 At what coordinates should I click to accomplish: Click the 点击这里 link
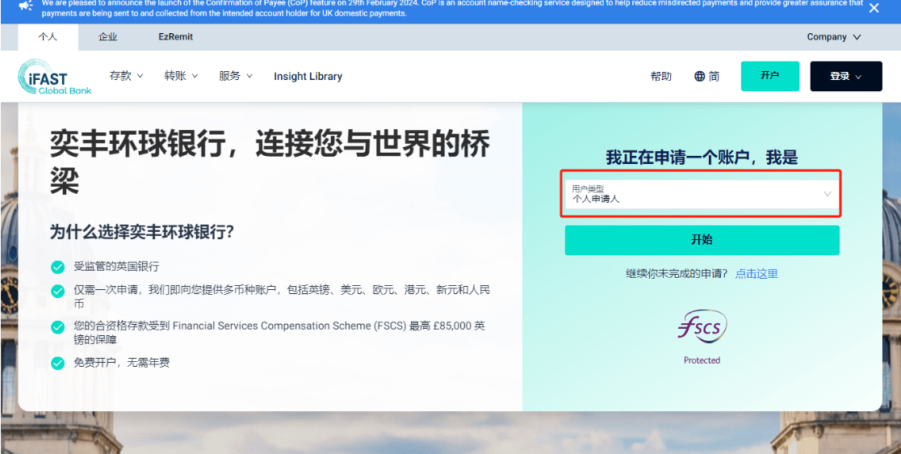pos(756,274)
